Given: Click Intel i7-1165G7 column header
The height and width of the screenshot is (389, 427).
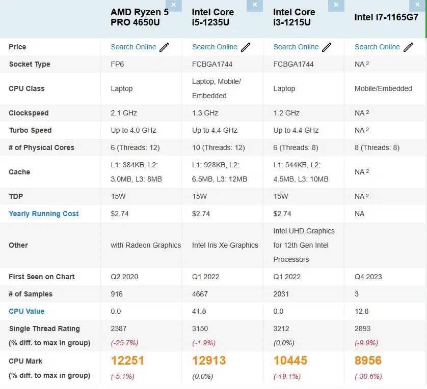Looking at the screenshot, I should click(386, 17).
